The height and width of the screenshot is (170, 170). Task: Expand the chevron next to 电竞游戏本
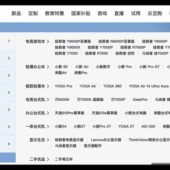click(x=48, y=42)
